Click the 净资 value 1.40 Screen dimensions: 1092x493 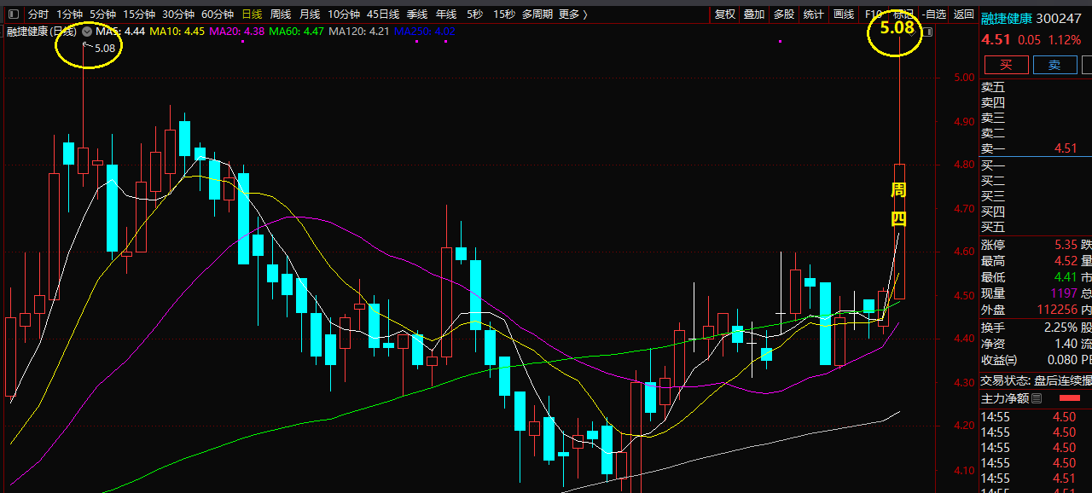click(1066, 344)
